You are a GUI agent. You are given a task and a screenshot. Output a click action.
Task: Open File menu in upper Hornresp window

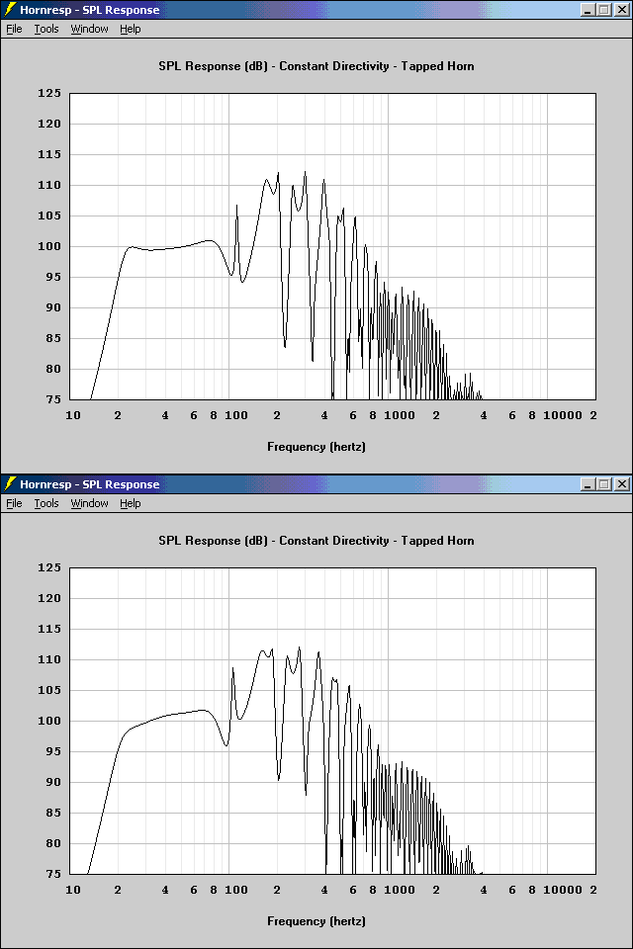tap(14, 29)
